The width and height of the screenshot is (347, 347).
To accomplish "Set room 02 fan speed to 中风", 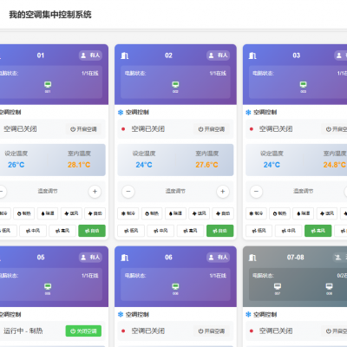I will (160, 231).
